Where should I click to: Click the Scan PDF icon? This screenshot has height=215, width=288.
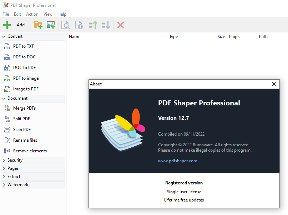(7, 130)
